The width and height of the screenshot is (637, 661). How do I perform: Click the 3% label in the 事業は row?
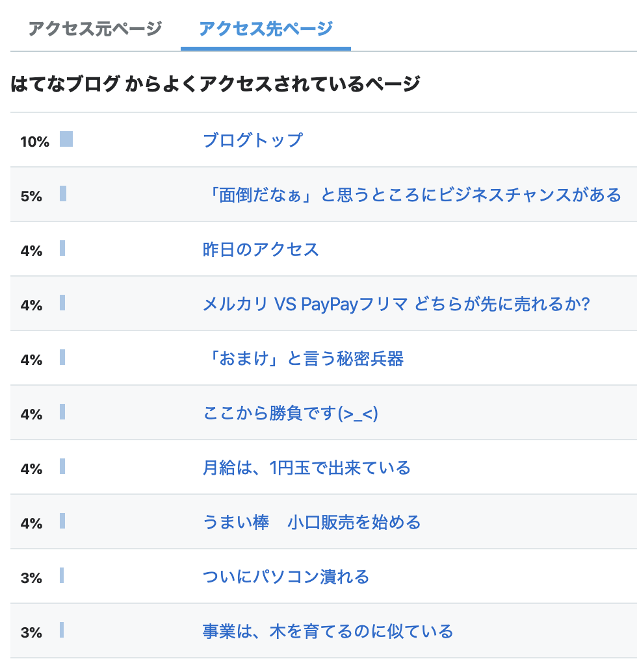point(31,632)
